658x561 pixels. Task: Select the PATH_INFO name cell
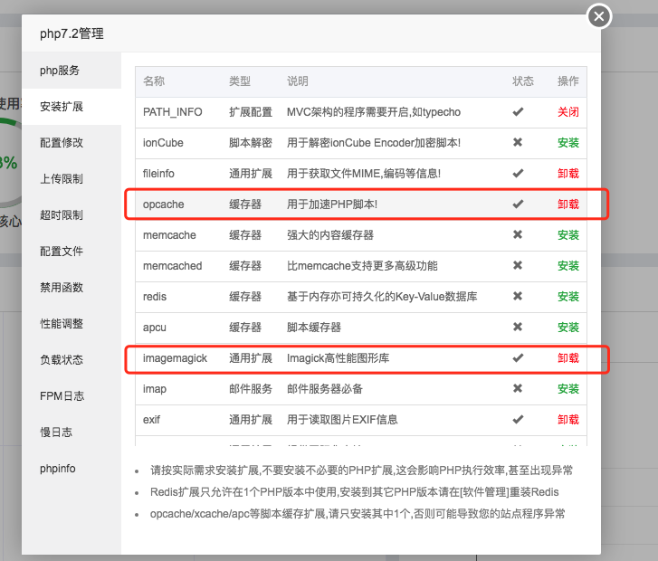point(173,112)
